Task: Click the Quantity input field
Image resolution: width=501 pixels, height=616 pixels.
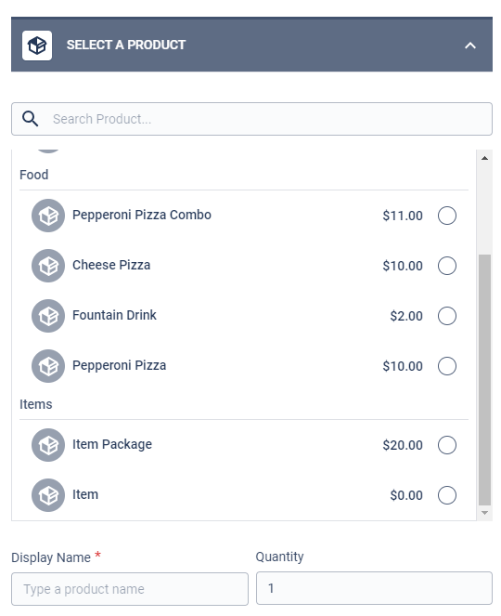Action: tap(374, 588)
